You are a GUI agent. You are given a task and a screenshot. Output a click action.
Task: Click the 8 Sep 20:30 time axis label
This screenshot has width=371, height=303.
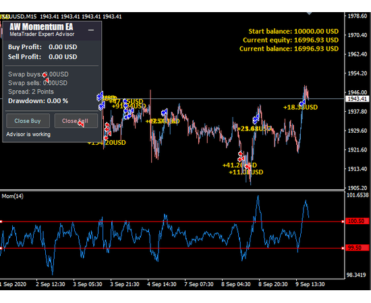pos(273,284)
